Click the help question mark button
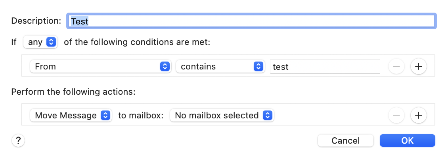448x161 pixels. tap(18, 140)
